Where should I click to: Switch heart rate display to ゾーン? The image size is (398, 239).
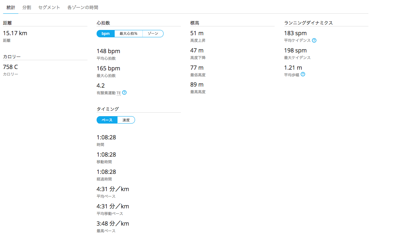[153, 33]
